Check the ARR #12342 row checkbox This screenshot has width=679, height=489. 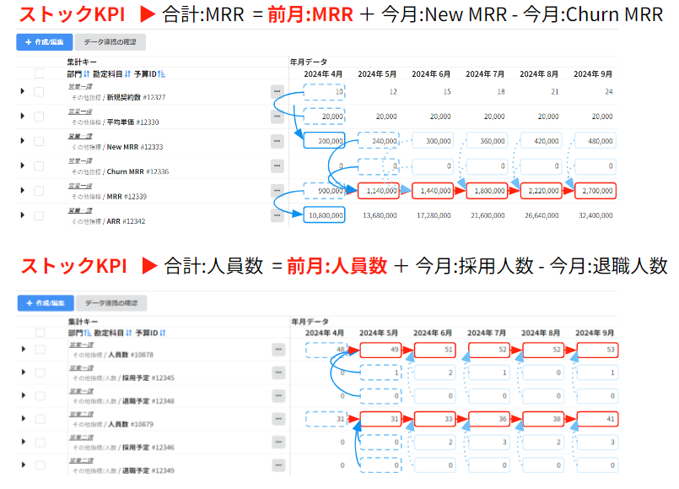click(39, 215)
